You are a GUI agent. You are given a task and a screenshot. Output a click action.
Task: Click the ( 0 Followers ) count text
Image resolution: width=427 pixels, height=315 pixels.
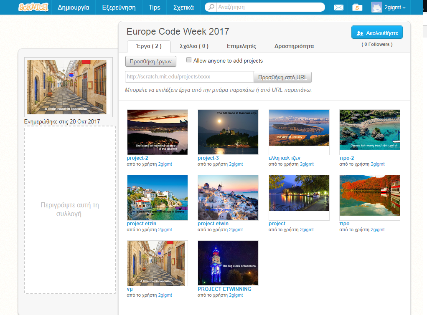point(377,44)
